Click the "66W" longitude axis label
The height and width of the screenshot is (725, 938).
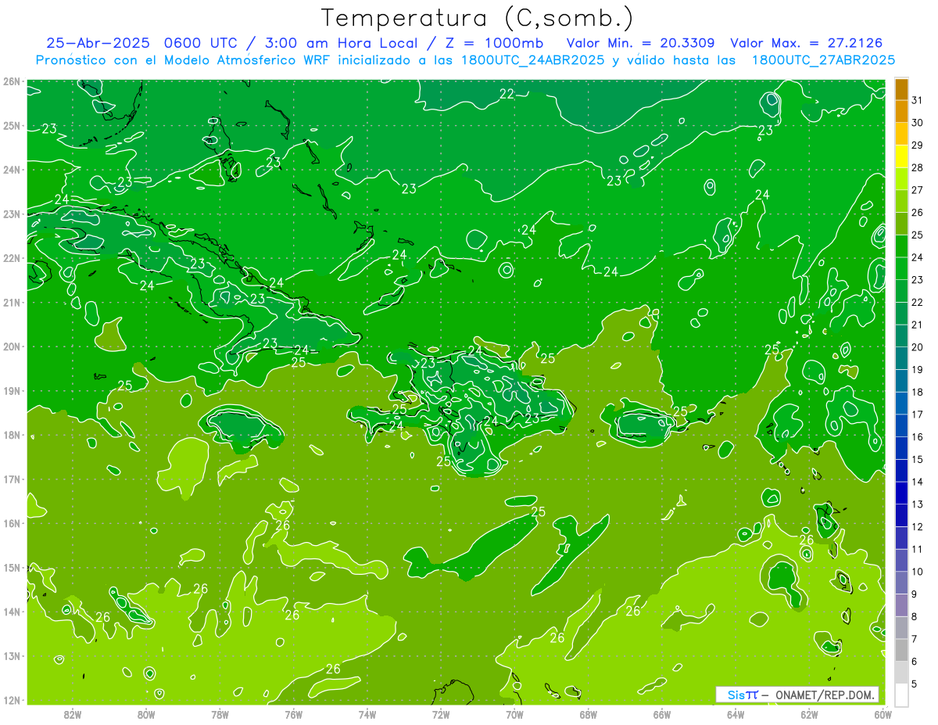(x=661, y=714)
